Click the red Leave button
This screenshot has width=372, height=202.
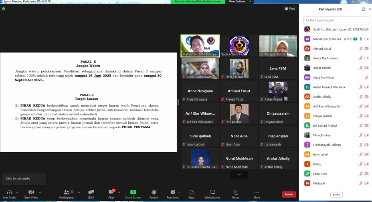point(289,194)
